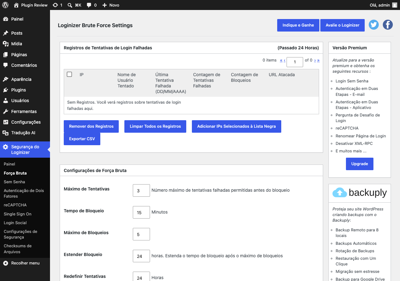Image resolution: width=400 pixels, height=281 pixels.
Task: Go to next page with › link
Action: [x=315, y=60]
